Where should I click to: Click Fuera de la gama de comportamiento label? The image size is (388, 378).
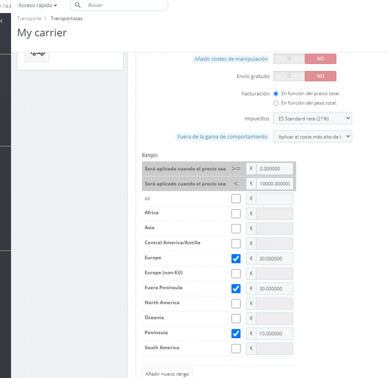tap(222, 137)
